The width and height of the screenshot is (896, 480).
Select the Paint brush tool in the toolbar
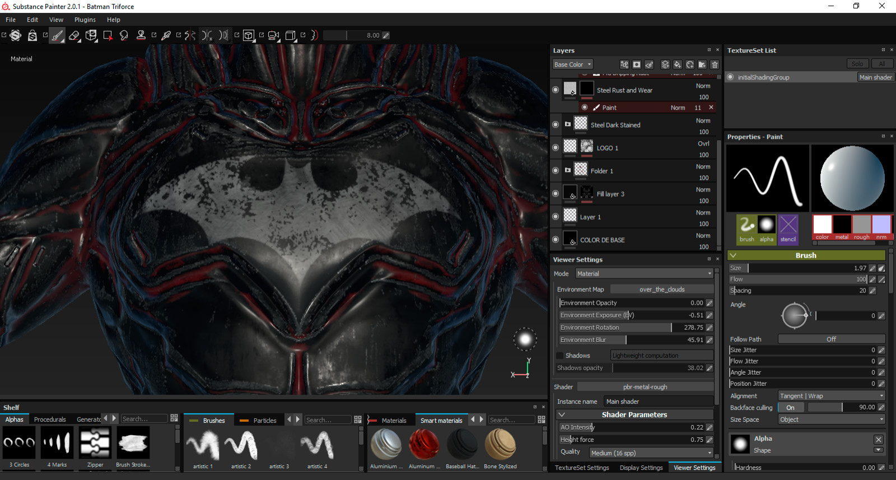click(x=57, y=35)
